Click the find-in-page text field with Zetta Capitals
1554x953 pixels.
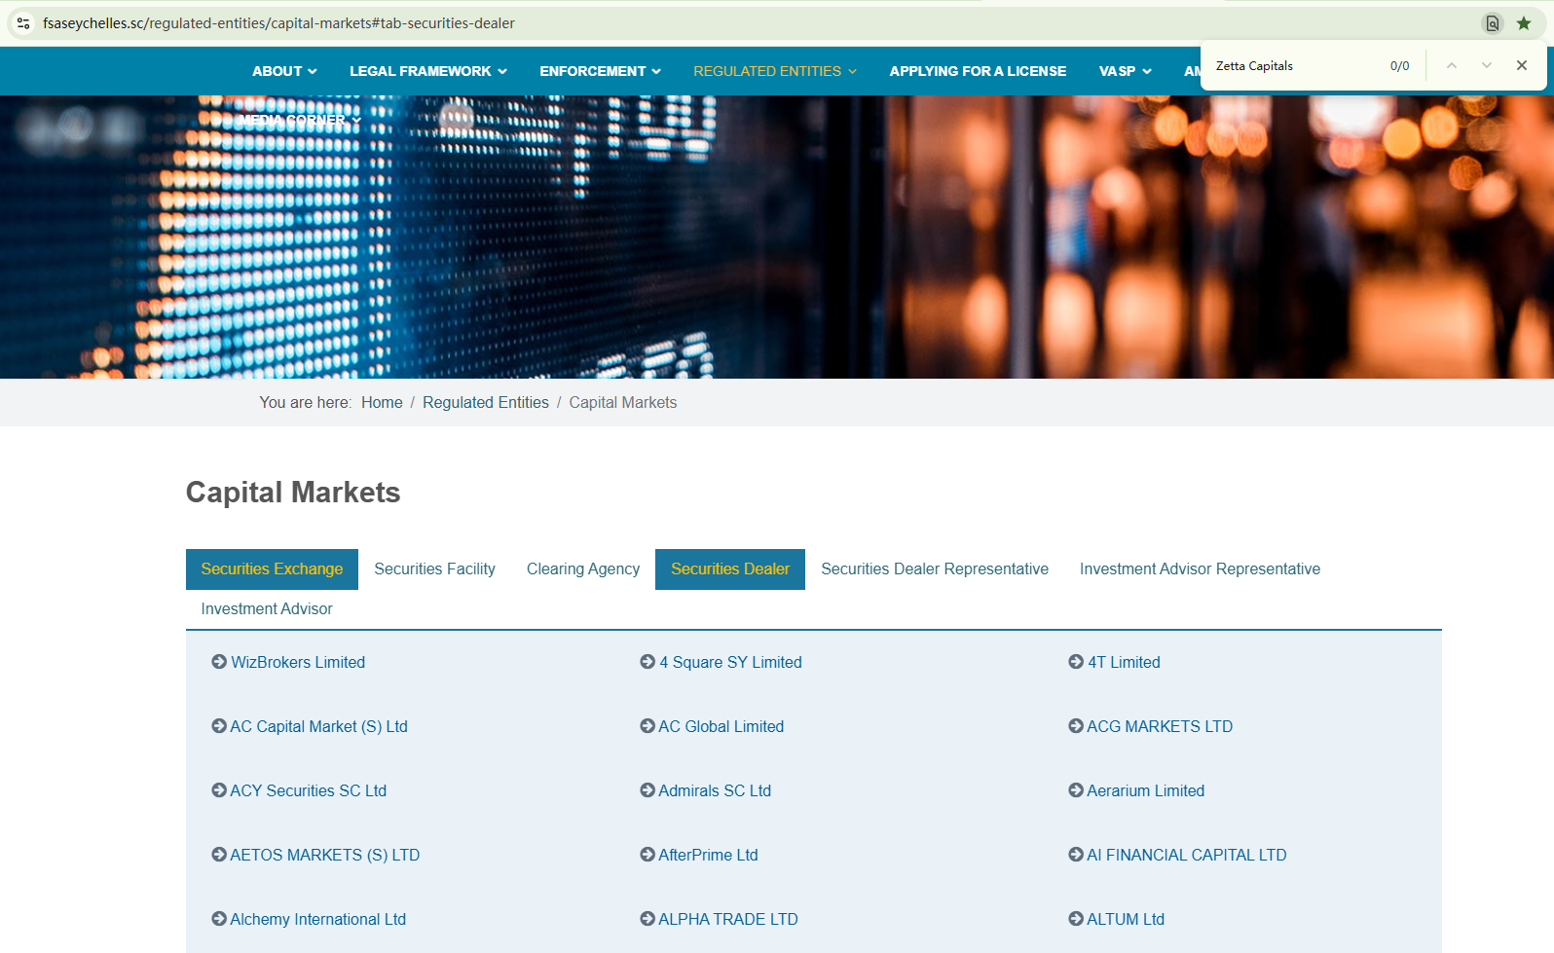[1295, 66]
